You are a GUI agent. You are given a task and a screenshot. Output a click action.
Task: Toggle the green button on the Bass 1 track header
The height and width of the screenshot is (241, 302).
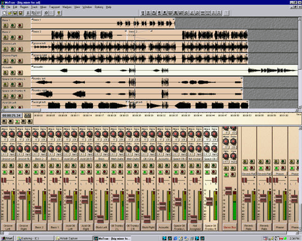coord(13,25)
